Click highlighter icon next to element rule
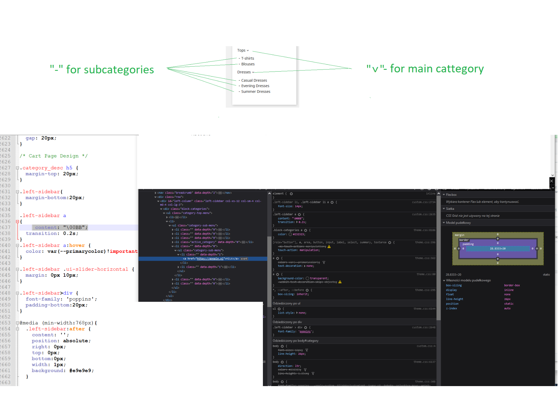The image size is (559, 405). (x=291, y=194)
